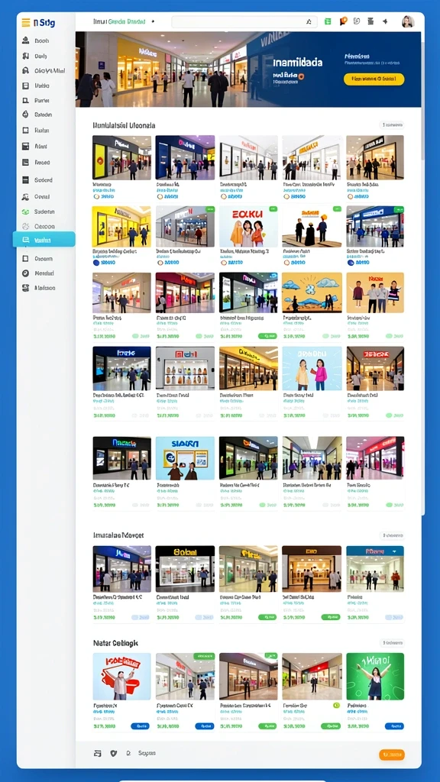Click the star icon inside the search bar

click(309, 22)
